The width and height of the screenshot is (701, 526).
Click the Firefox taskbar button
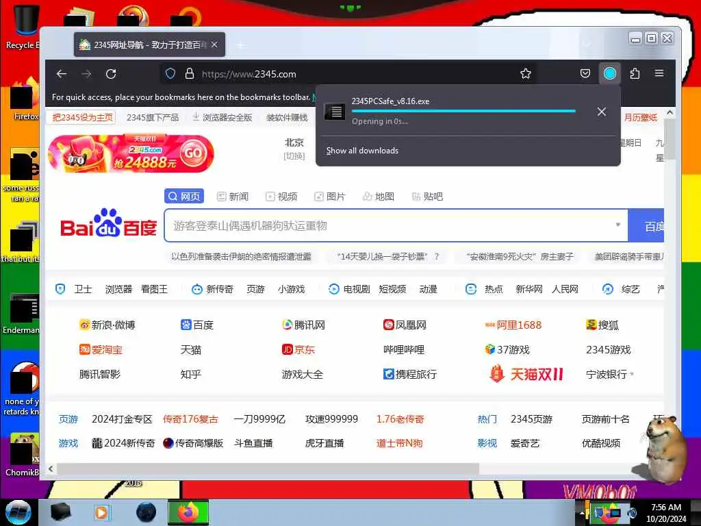click(188, 512)
